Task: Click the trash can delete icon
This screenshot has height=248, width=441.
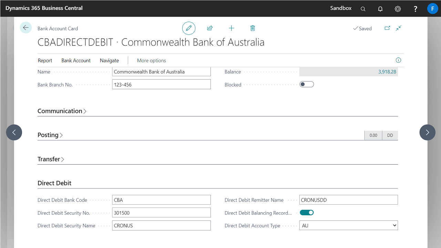Action: click(x=253, y=28)
